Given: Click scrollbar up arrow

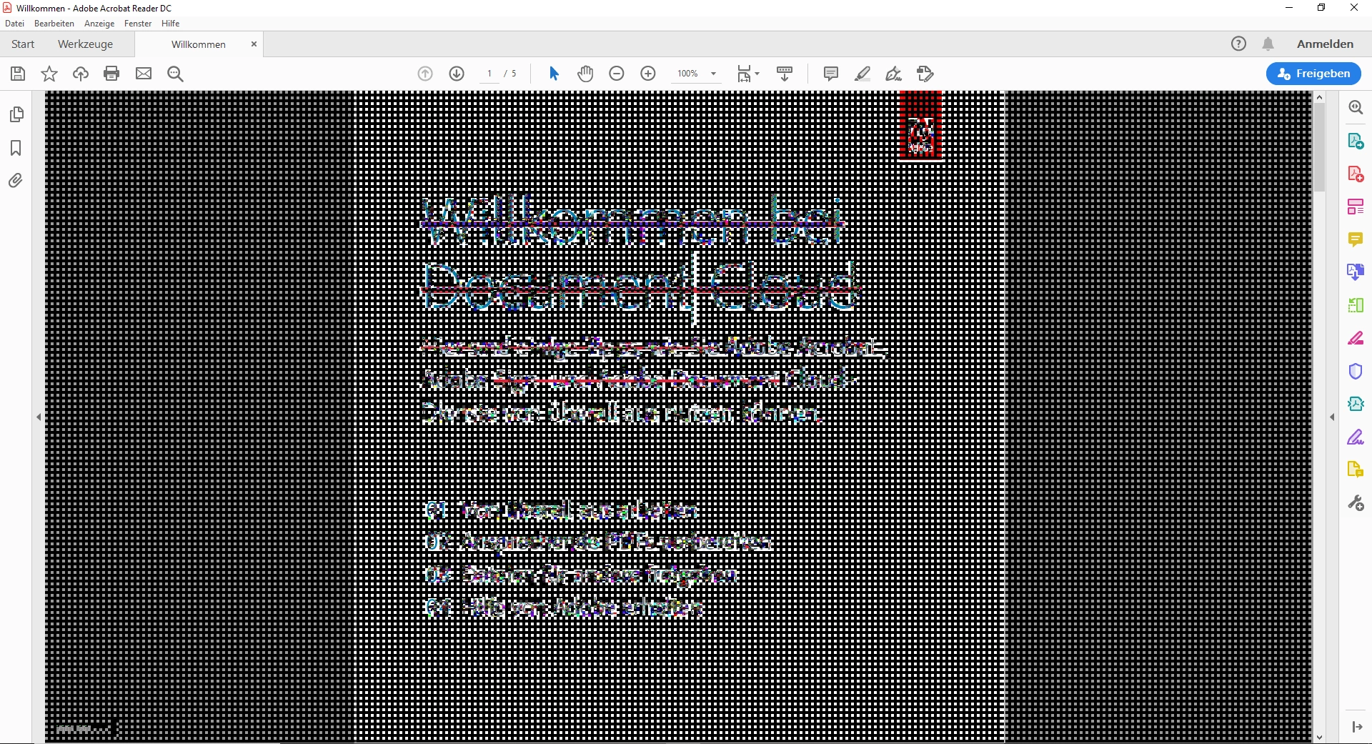Looking at the screenshot, I should pos(1319,97).
